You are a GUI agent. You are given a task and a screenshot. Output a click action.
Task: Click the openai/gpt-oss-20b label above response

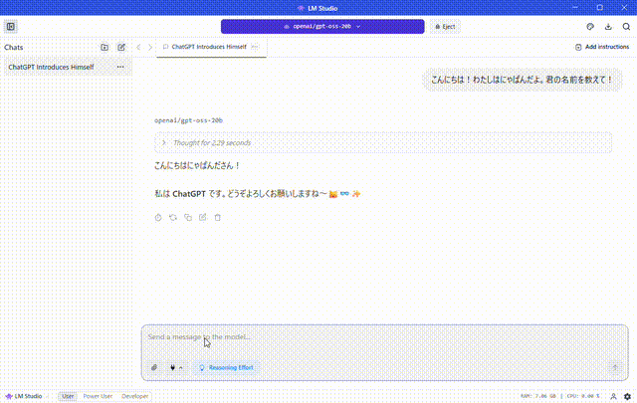click(x=188, y=120)
